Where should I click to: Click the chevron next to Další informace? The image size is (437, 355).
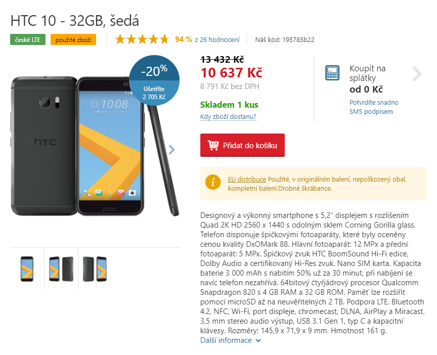pyautogui.click(x=258, y=340)
